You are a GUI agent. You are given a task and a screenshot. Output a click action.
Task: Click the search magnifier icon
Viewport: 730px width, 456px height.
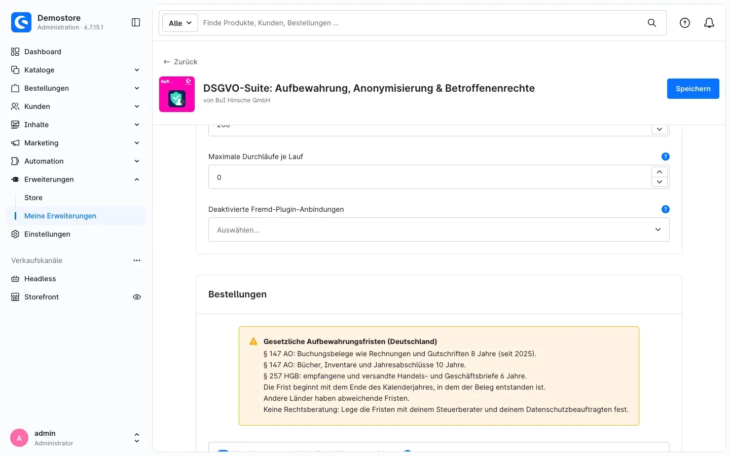652,23
